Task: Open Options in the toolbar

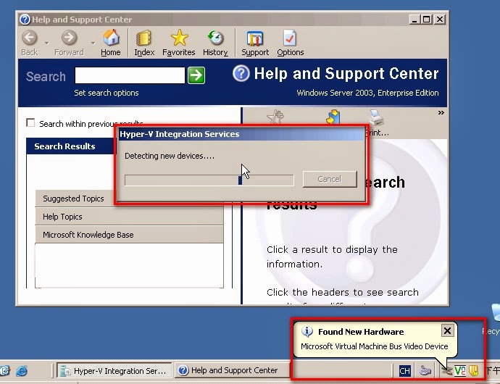Action: 290,43
